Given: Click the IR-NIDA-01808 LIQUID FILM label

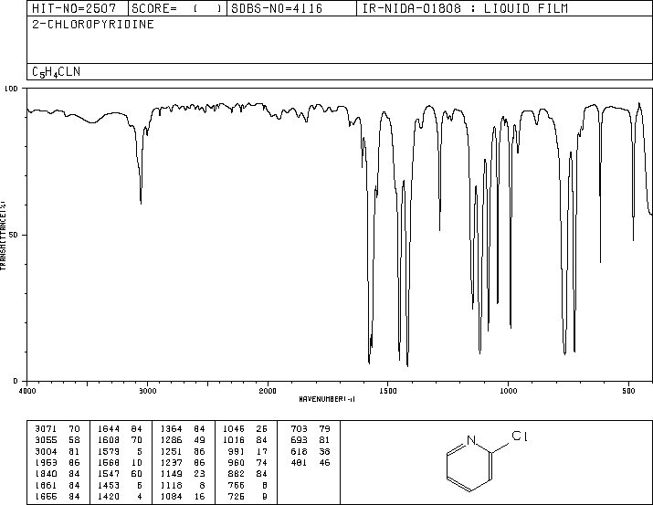Looking at the screenshot, I should pos(465,8).
